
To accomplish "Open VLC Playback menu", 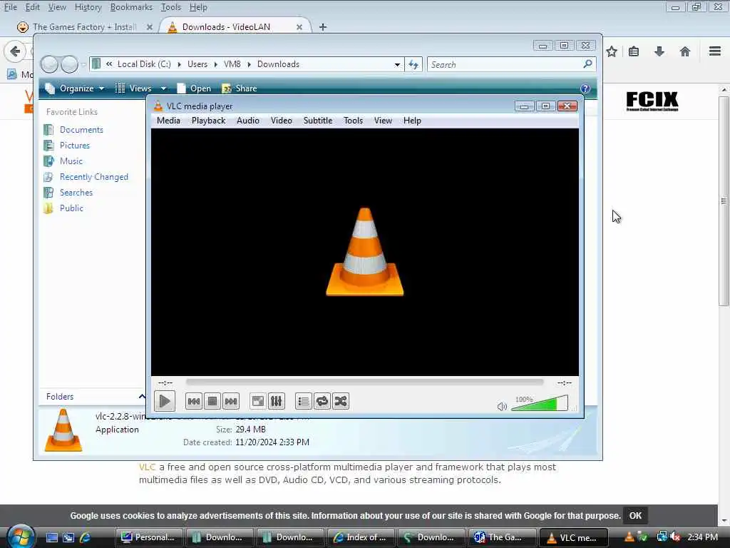I will (x=209, y=121).
